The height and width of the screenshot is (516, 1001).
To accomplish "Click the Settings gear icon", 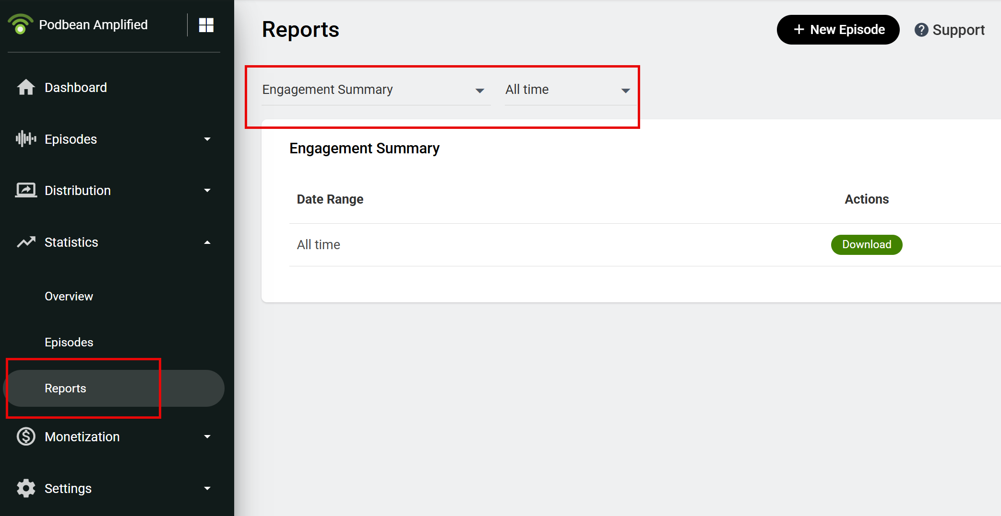I will [x=26, y=488].
